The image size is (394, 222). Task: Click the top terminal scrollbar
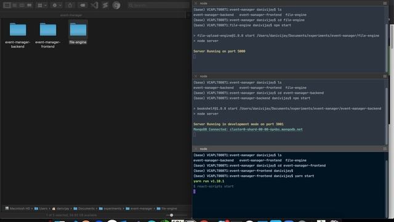click(387, 48)
